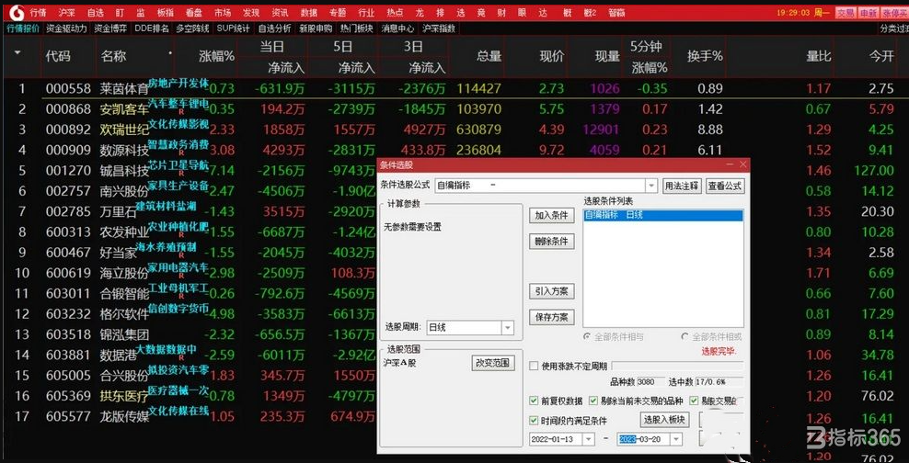This screenshot has height=463, width=909.
Task: Sort by the 今开 column header
Action: [x=881, y=56]
